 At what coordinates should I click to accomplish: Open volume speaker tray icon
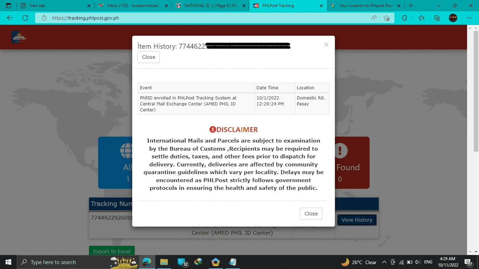click(417, 262)
